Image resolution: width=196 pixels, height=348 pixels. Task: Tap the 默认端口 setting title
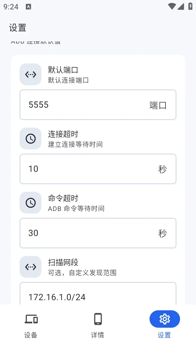coord(63,70)
